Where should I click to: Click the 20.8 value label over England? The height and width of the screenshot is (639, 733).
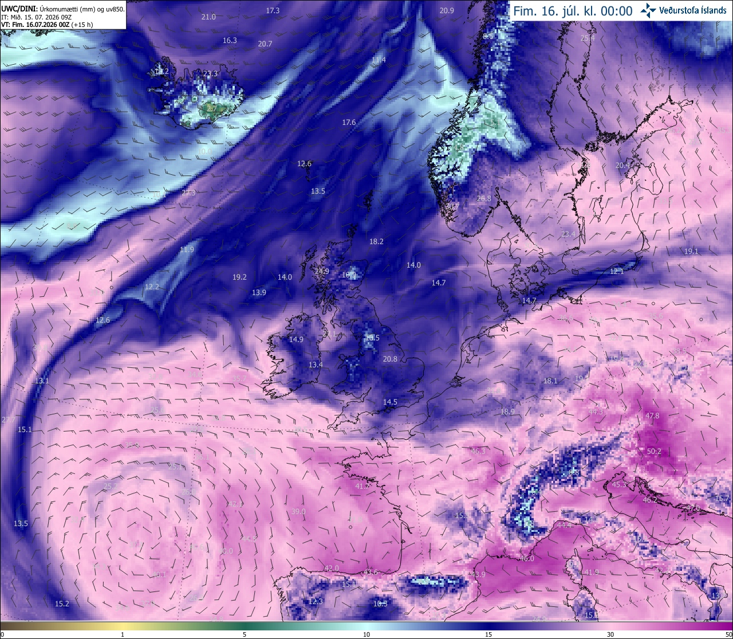390,359
